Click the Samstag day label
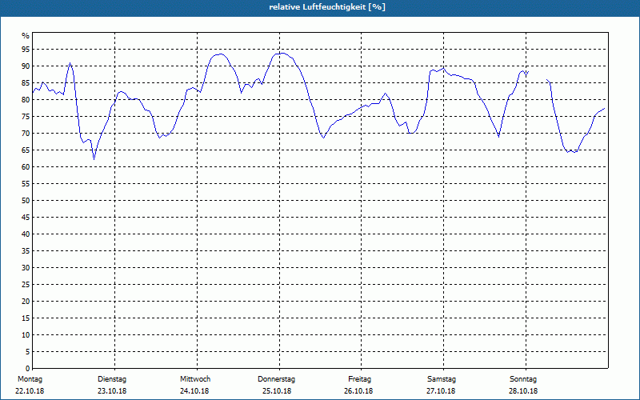Image resolution: width=640 pixels, height=400 pixels. pyautogui.click(x=442, y=379)
